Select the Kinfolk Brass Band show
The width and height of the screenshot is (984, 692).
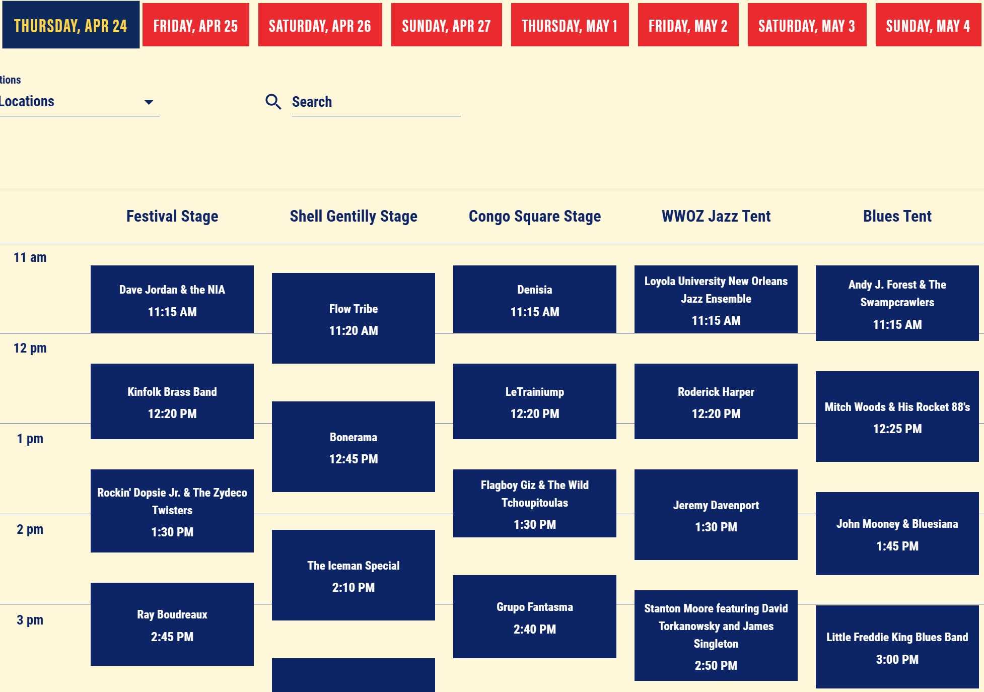pyautogui.click(x=172, y=401)
